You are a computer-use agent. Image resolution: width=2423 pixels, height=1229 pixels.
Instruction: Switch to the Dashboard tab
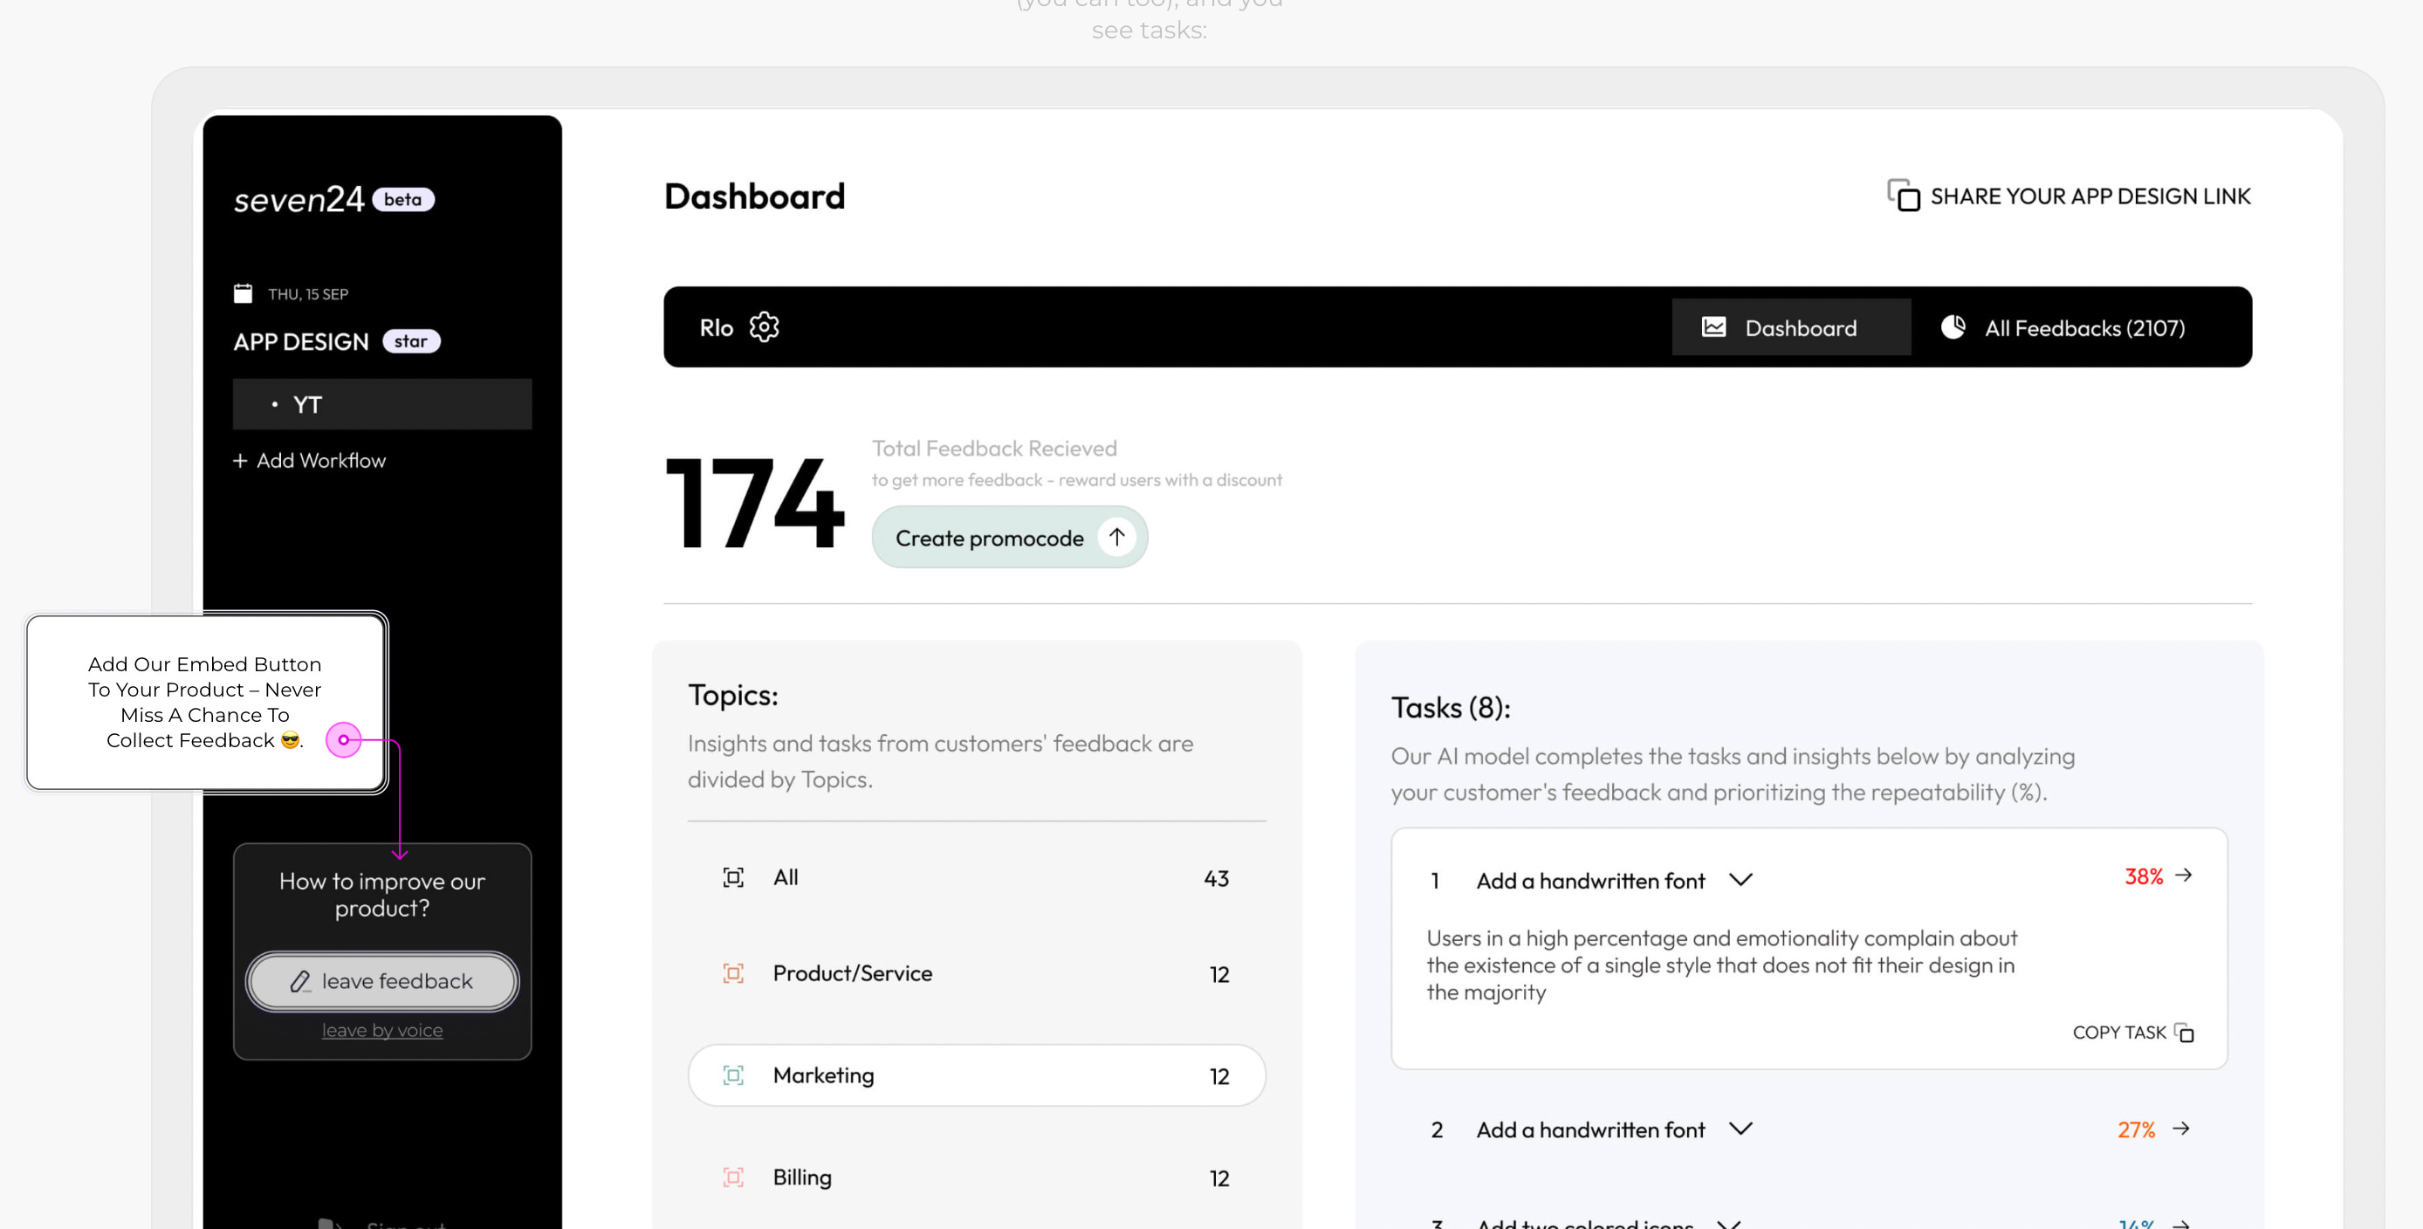[x=1790, y=327]
